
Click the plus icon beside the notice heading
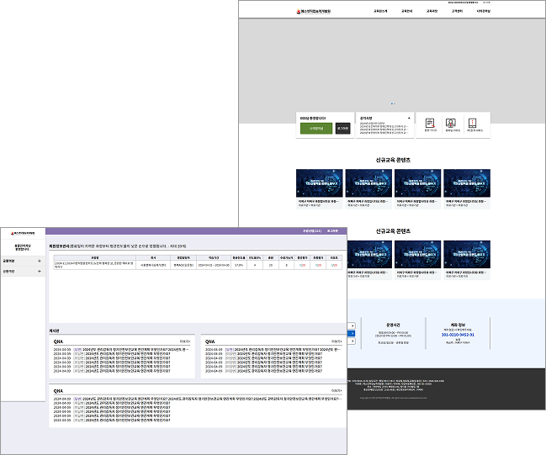pos(409,118)
